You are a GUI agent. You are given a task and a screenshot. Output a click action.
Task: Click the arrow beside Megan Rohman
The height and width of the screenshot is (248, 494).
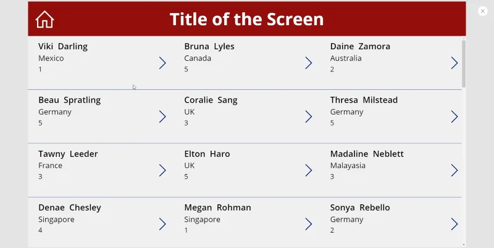pos(308,224)
